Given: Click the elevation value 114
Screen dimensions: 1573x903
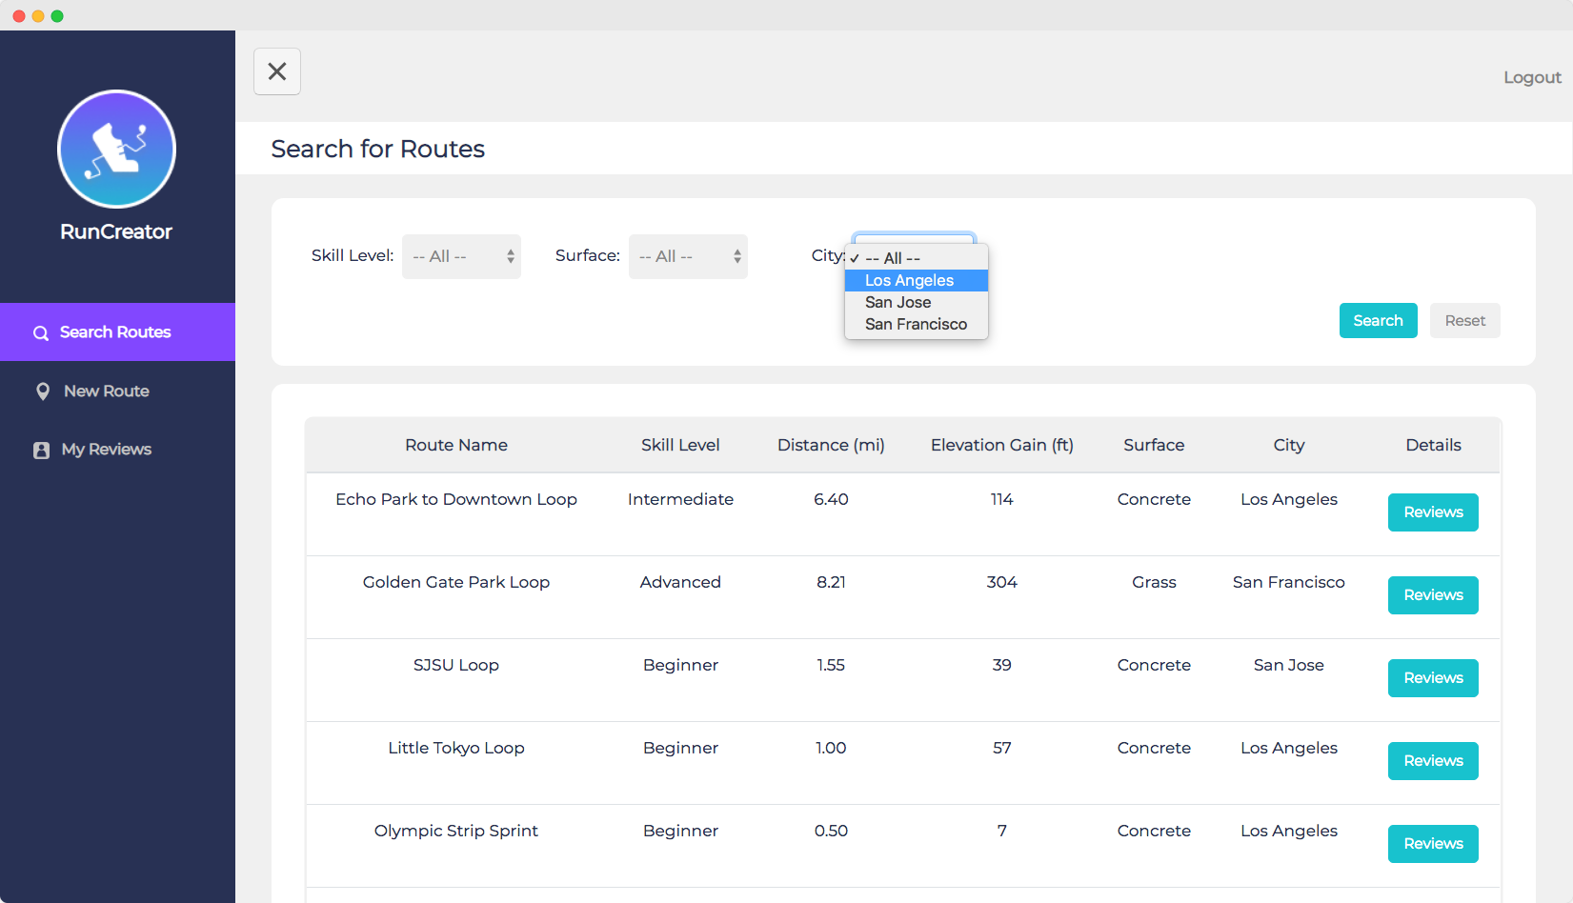Looking at the screenshot, I should [1002, 499].
